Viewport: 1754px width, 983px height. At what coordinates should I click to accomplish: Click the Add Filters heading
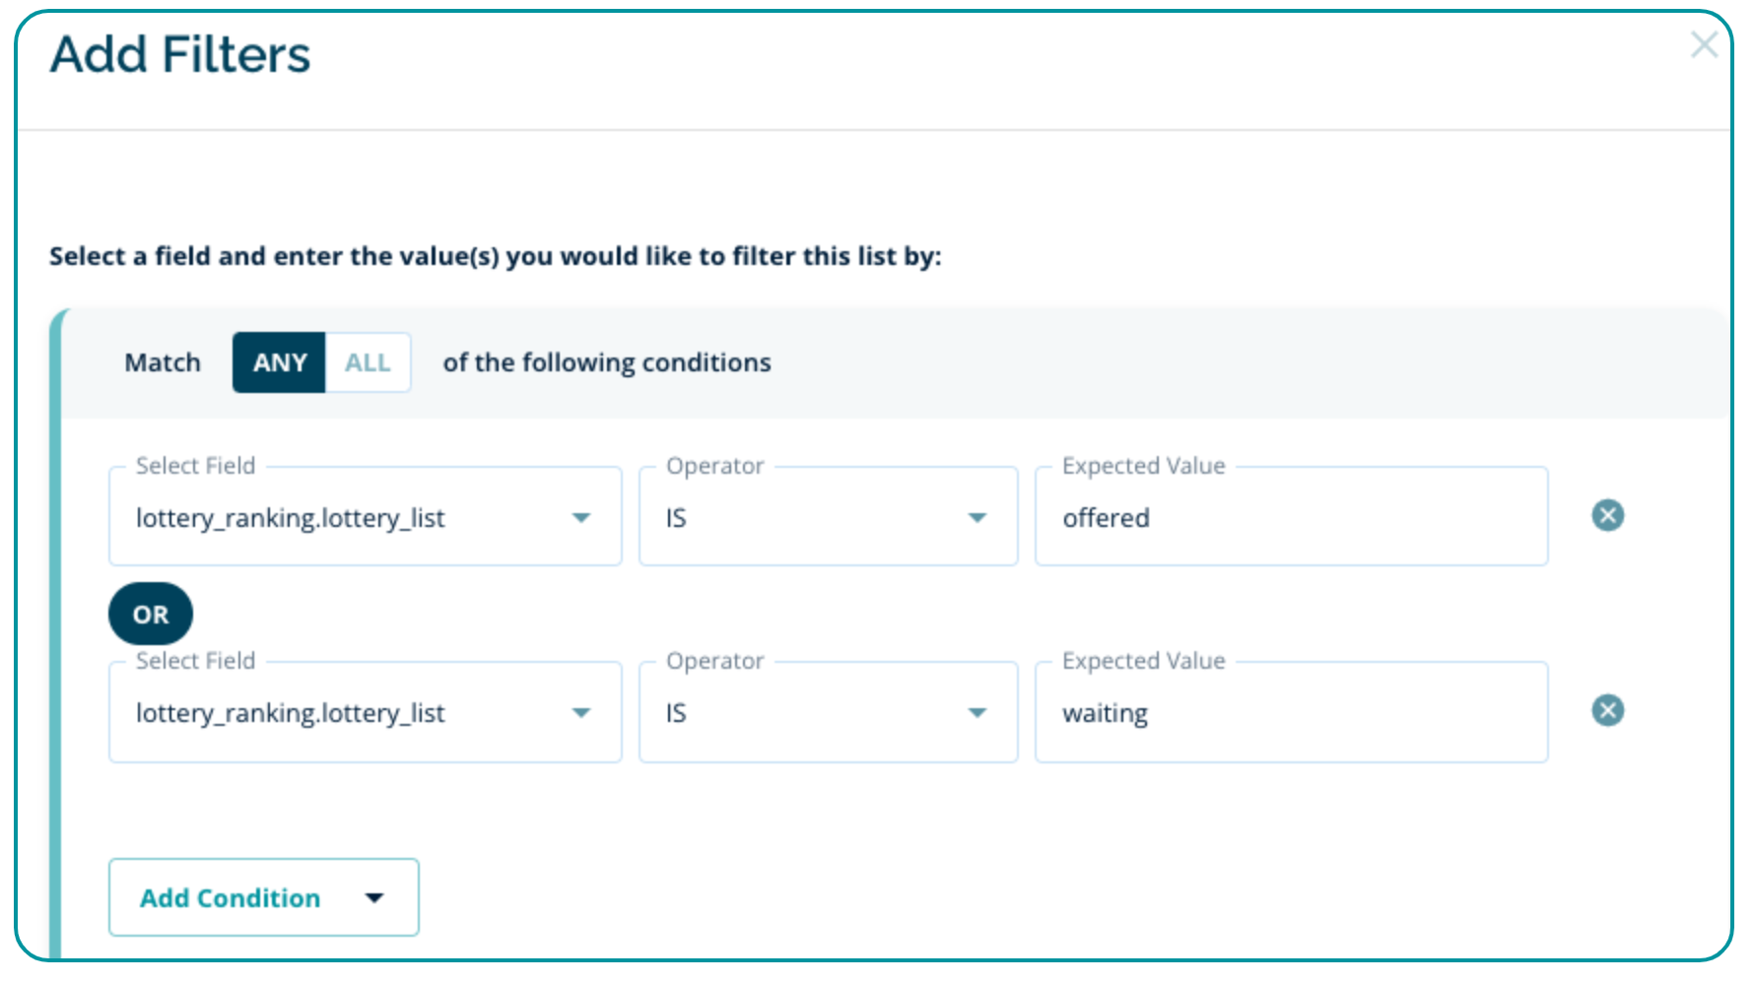pos(180,55)
